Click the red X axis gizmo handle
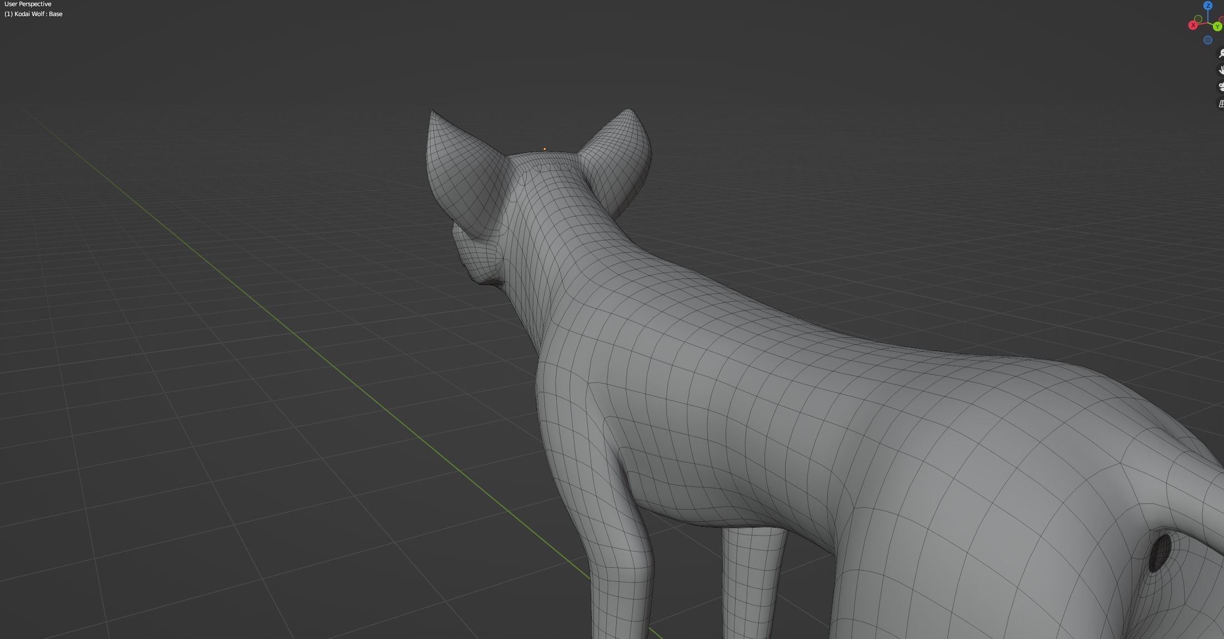This screenshot has height=639, width=1224. [x=1193, y=26]
